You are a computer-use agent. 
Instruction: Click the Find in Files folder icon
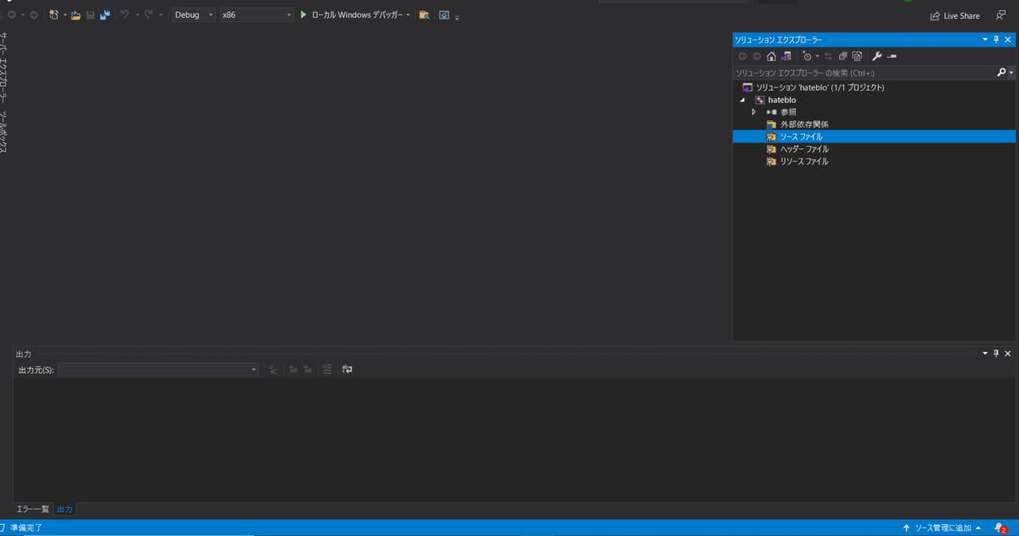pyautogui.click(x=424, y=15)
